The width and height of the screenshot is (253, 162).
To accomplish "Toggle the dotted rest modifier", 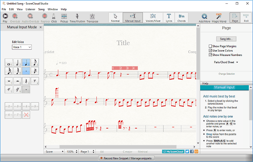I will (x=26, y=89).
